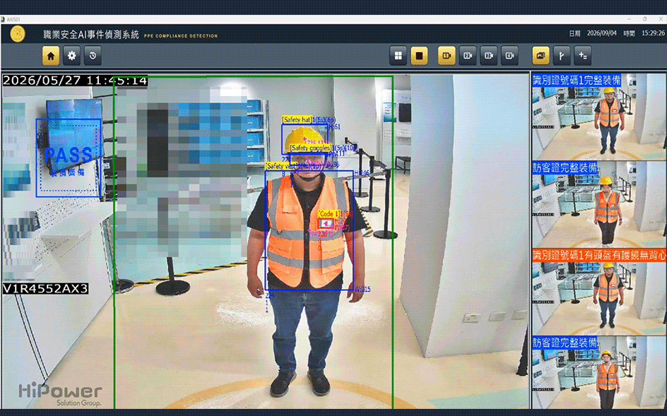Select single-view layout square button
The width and height of the screenshot is (667, 416).
click(x=419, y=56)
